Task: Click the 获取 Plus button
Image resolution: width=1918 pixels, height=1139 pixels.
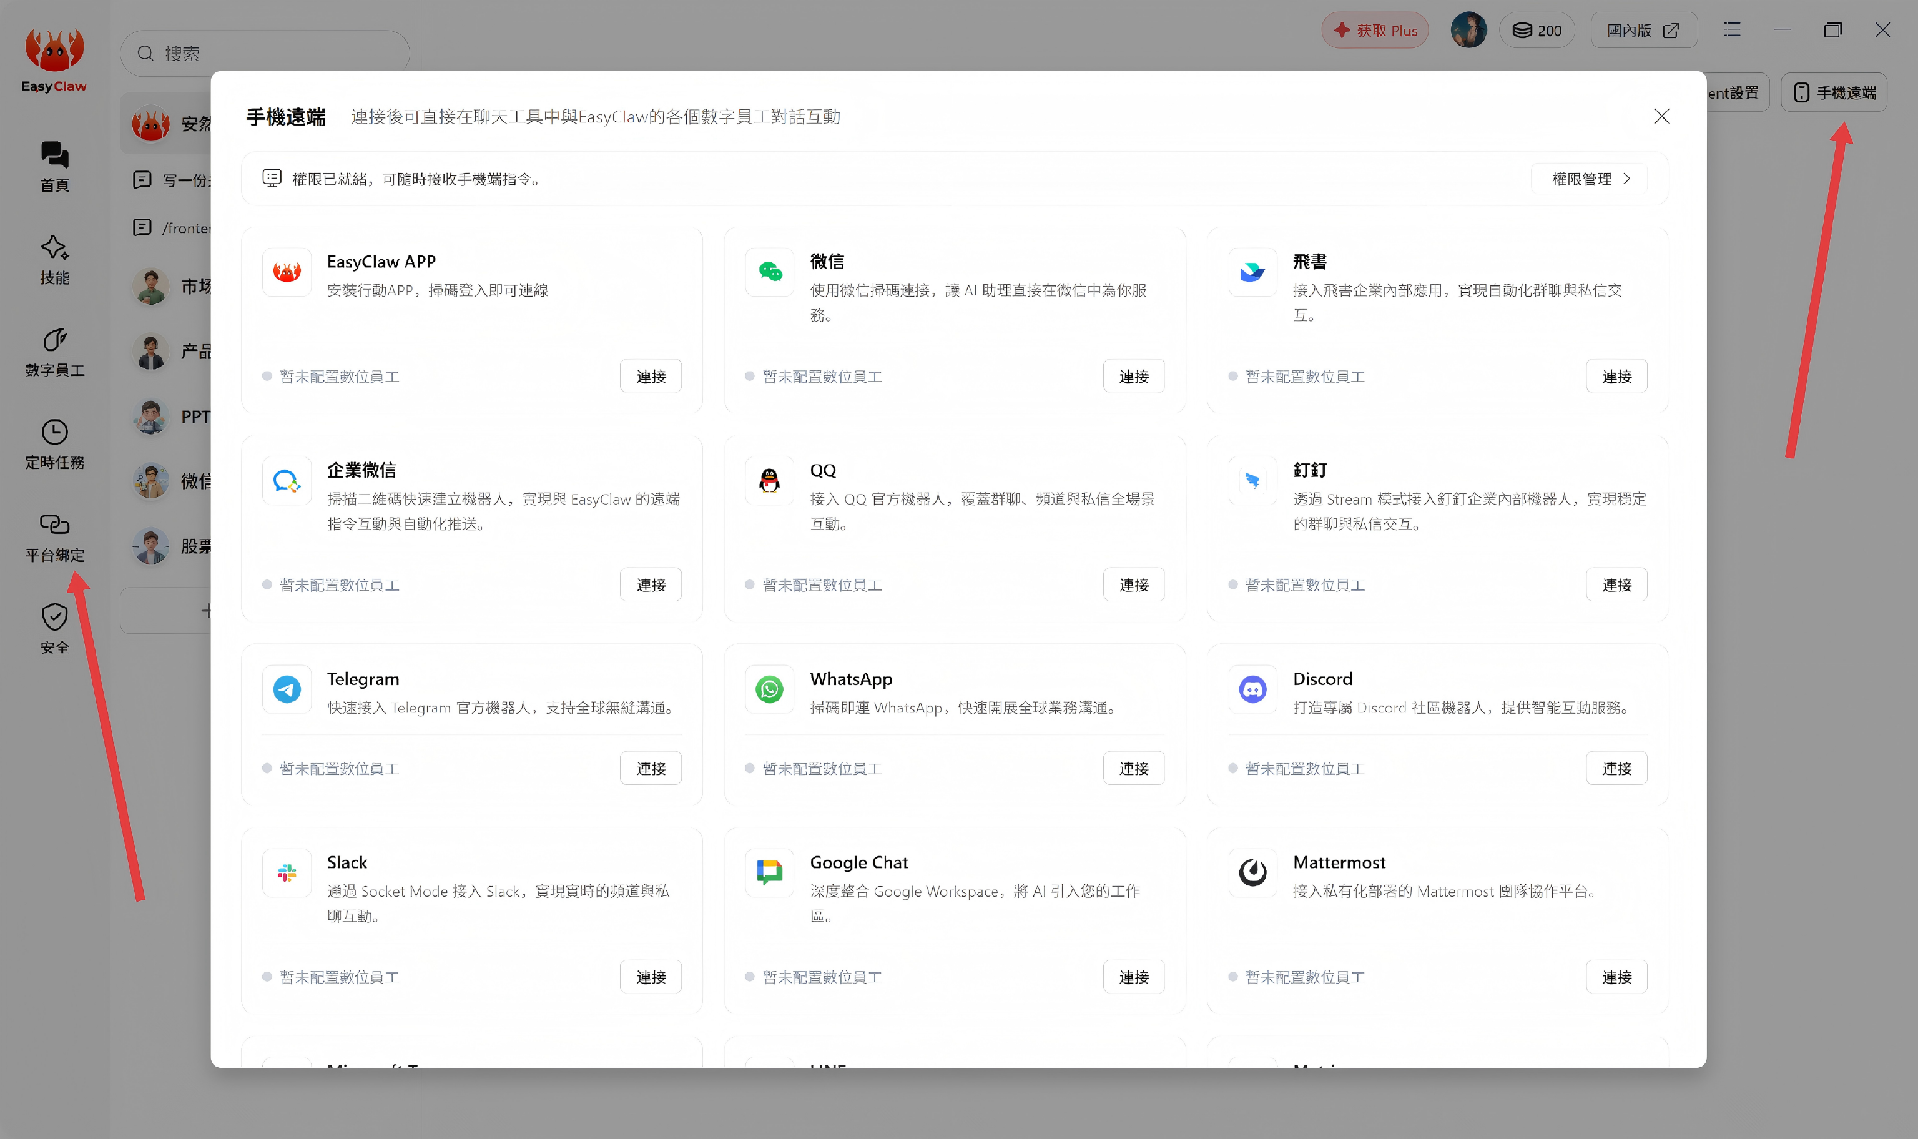Action: point(1374,31)
